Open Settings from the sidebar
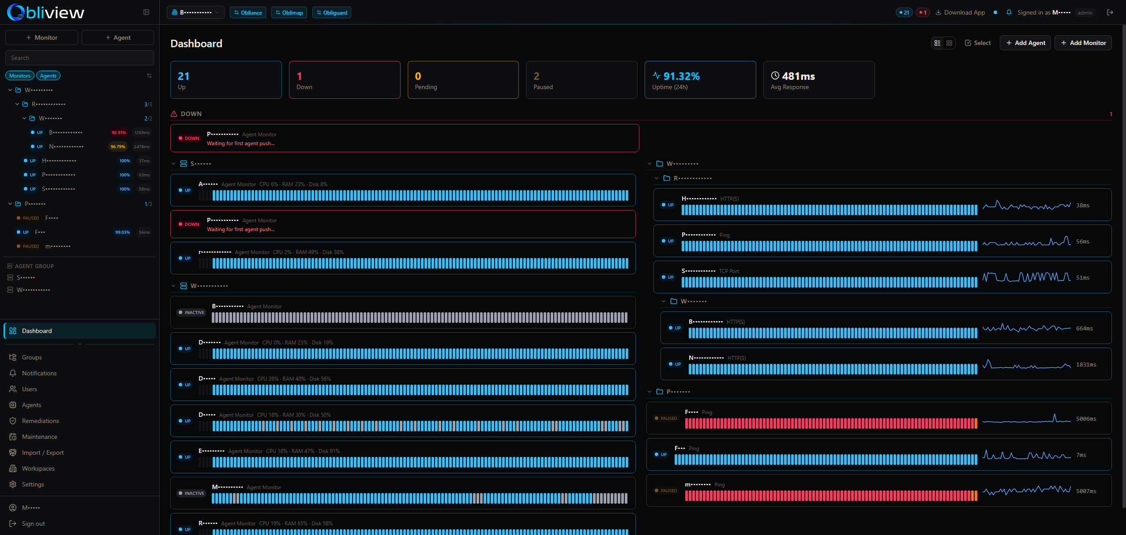Screen dimensions: 1126x535 pyautogui.click(x=33, y=484)
